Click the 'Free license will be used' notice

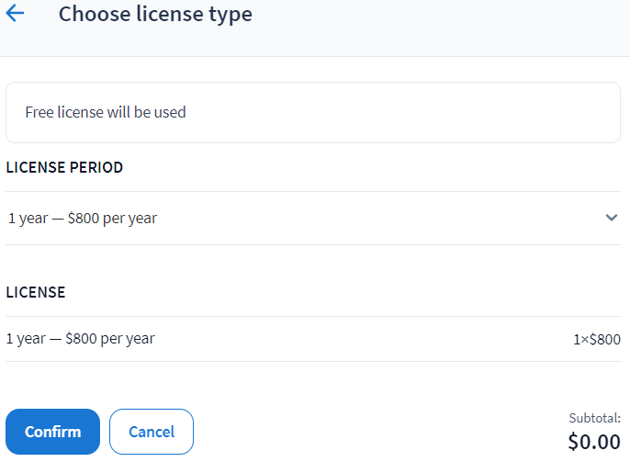click(106, 113)
